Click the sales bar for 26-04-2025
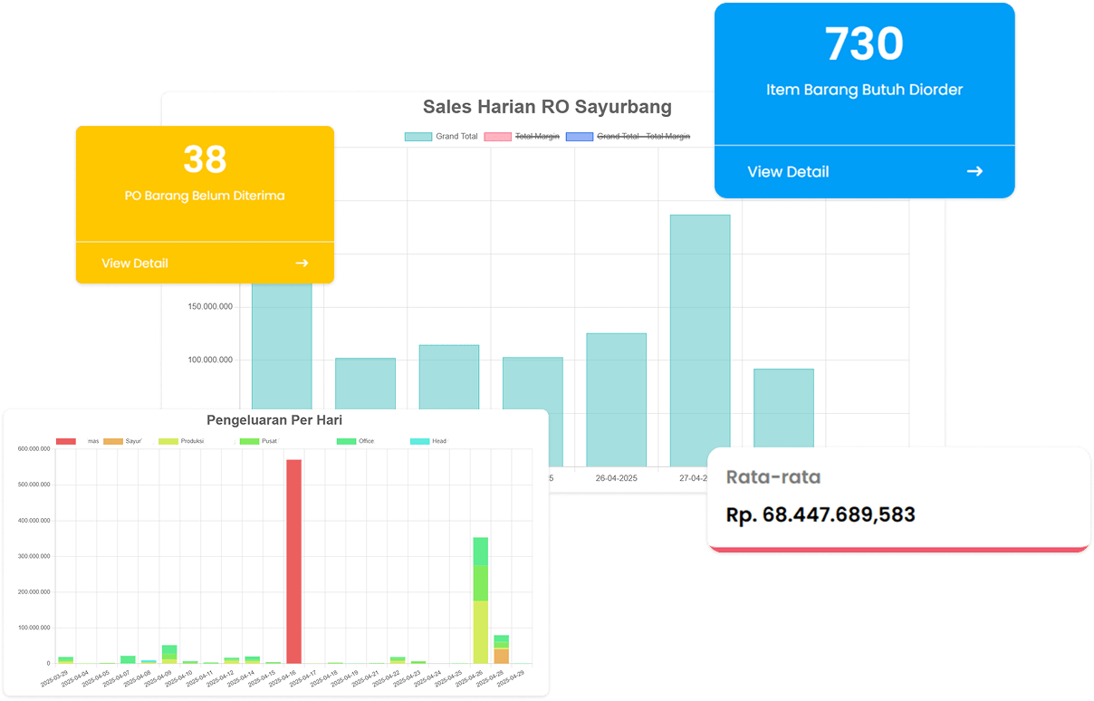 tap(616, 399)
